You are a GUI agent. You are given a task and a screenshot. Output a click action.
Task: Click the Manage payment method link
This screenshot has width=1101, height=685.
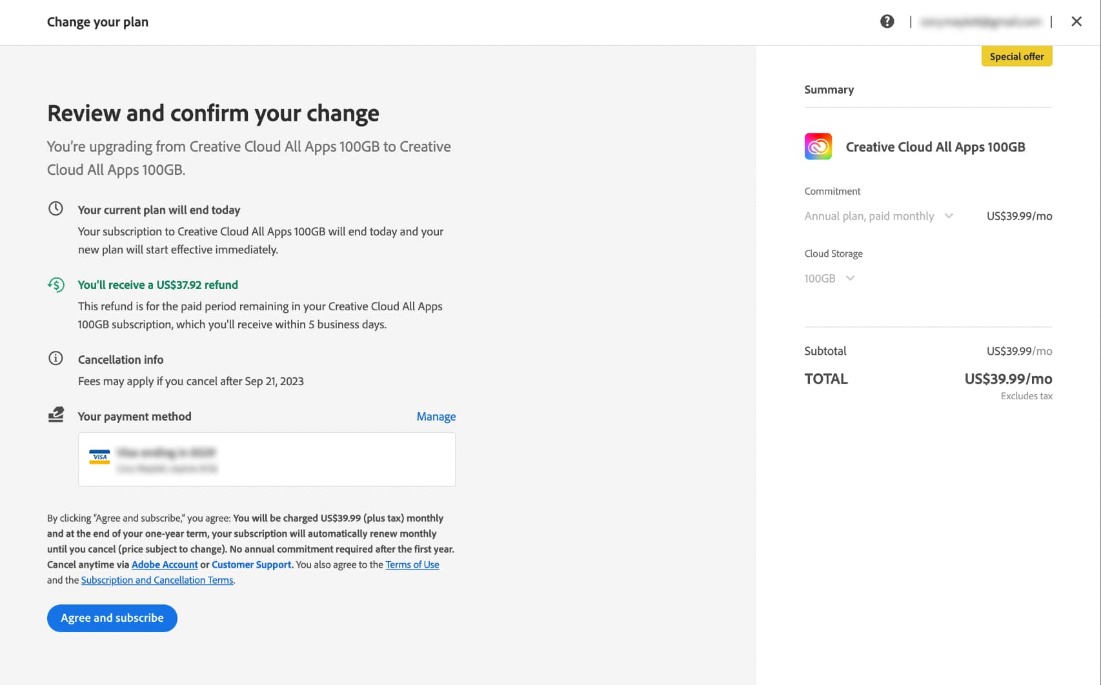(x=436, y=417)
